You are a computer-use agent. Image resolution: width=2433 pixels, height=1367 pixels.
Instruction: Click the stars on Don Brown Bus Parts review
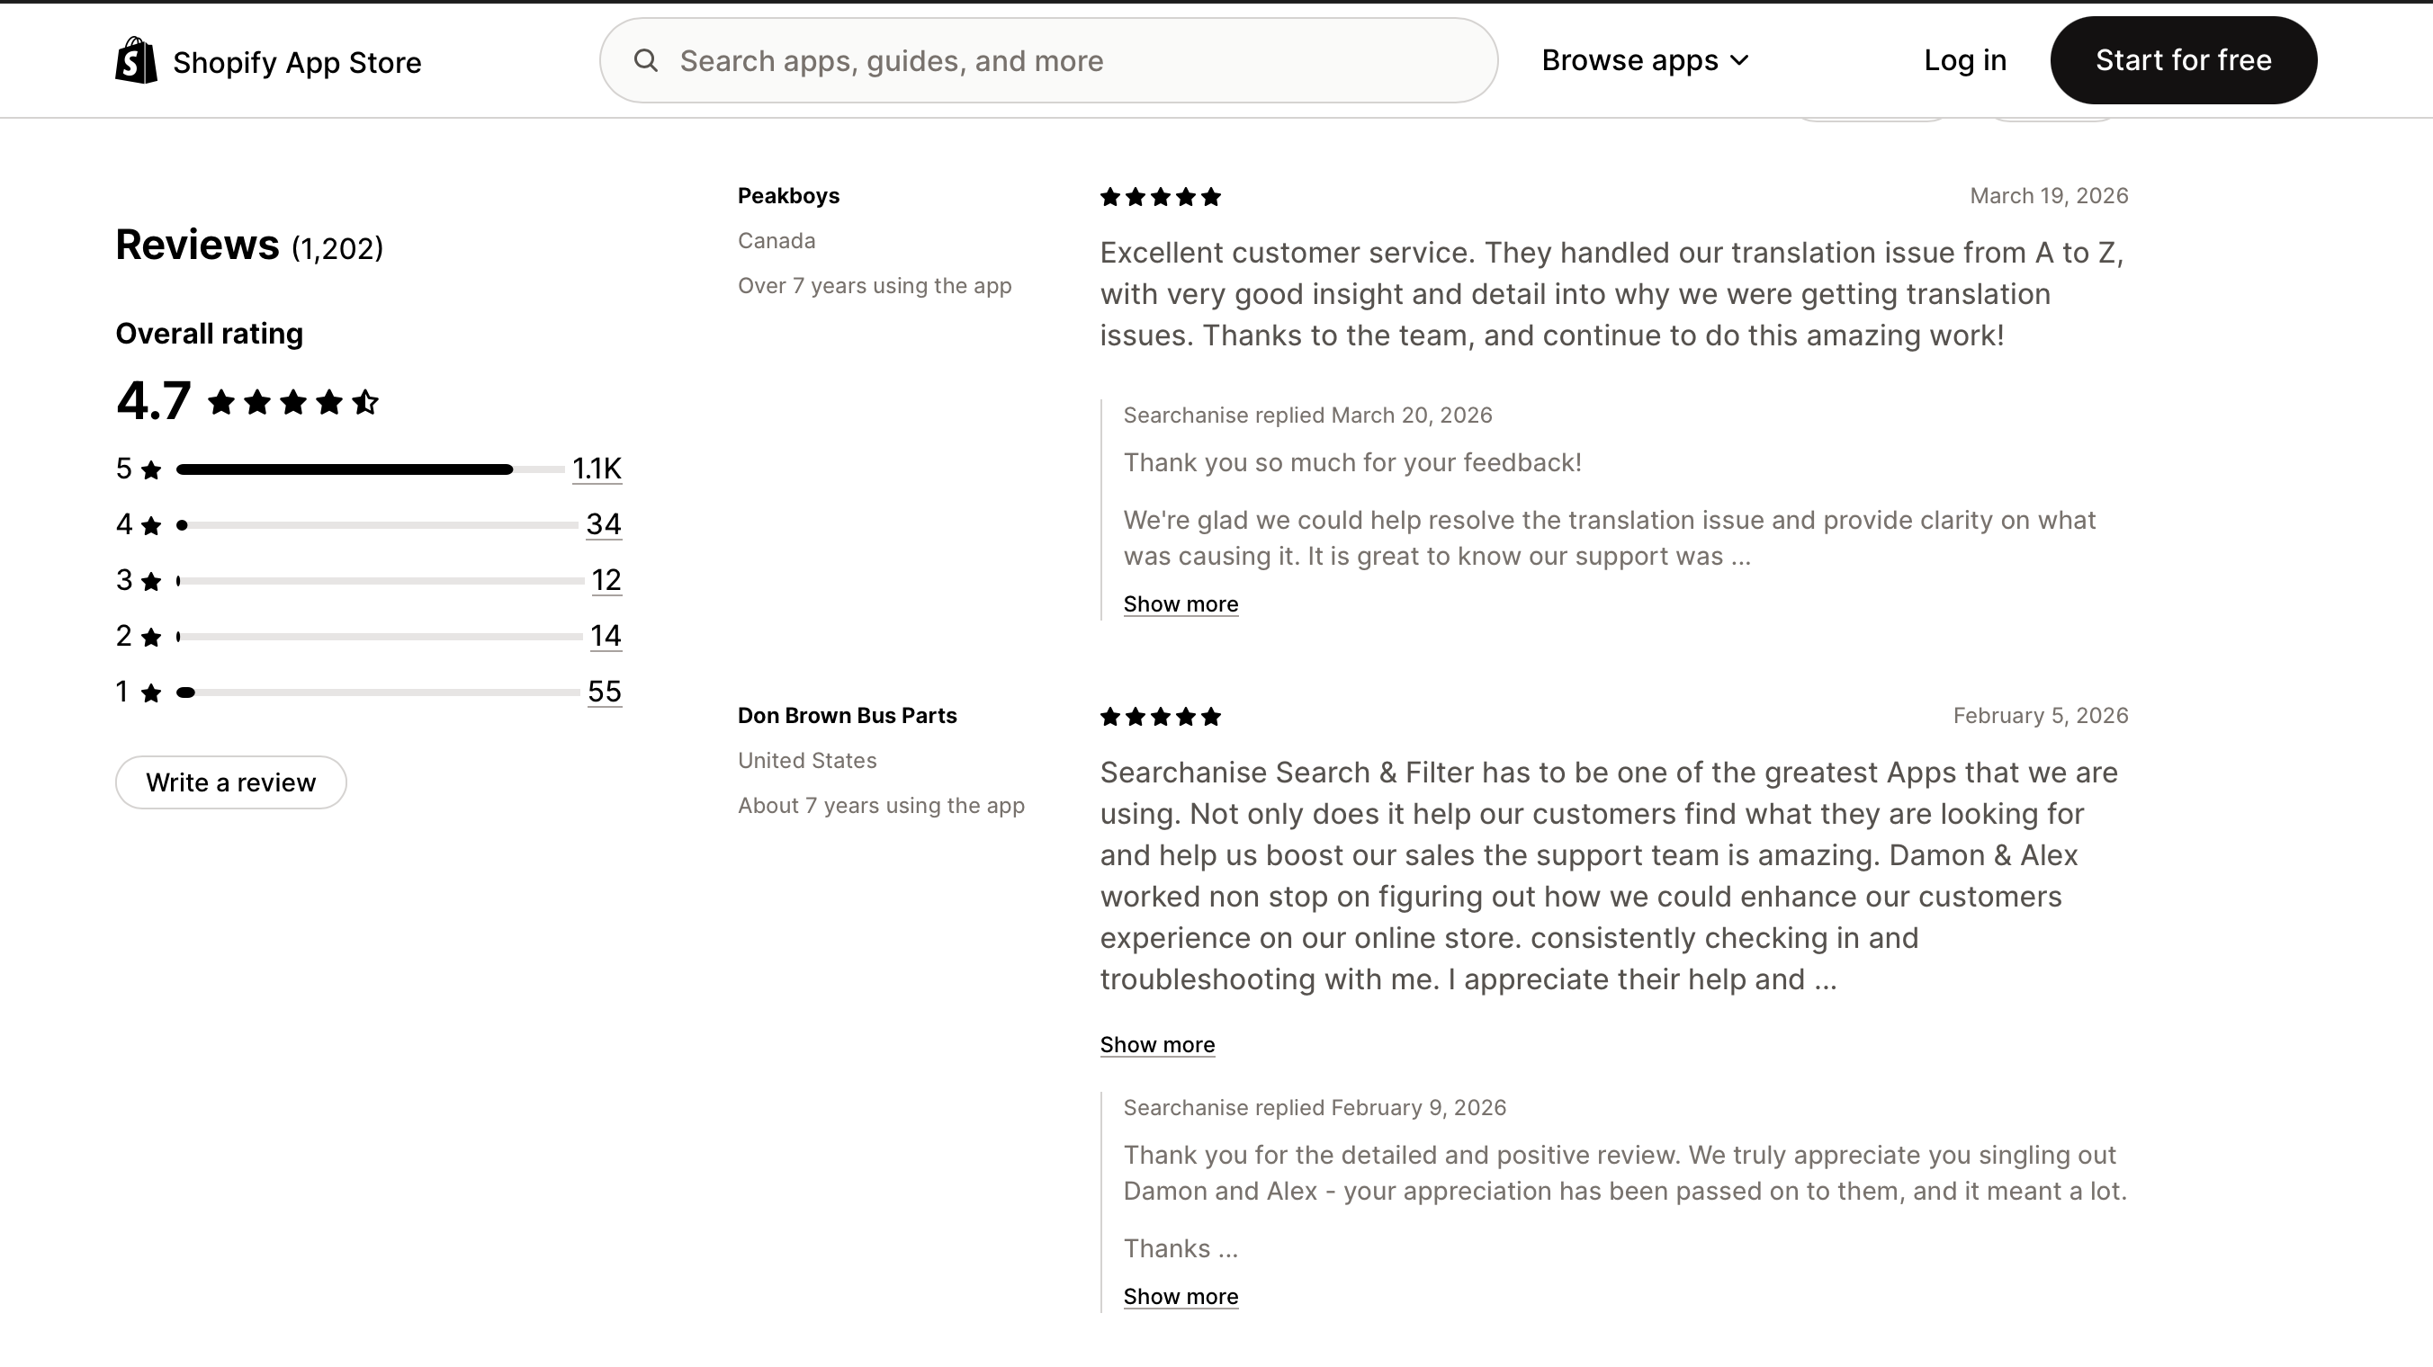pos(1160,718)
